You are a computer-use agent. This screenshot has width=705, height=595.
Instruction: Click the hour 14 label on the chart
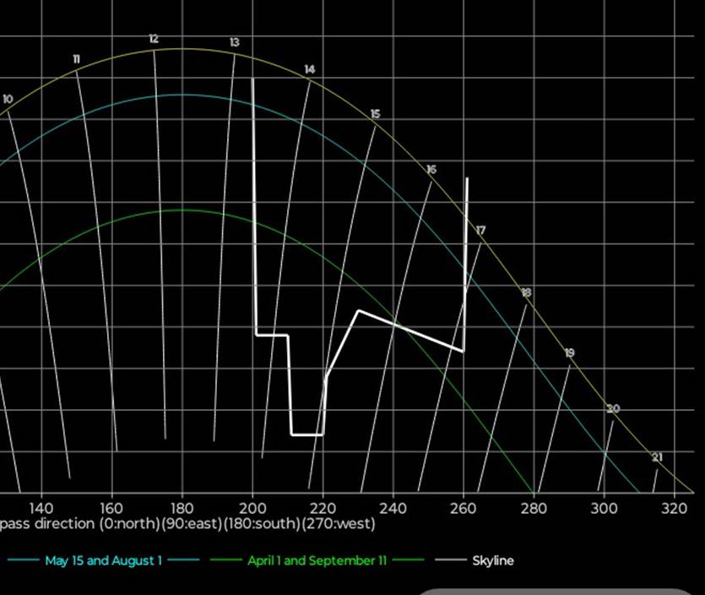(310, 69)
